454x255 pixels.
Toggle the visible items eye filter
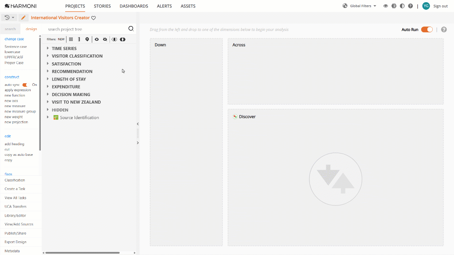tap(97, 39)
